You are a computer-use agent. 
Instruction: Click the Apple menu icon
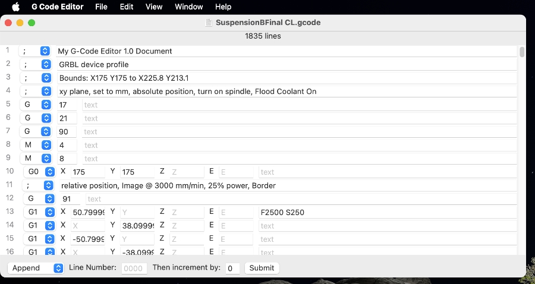tap(16, 7)
